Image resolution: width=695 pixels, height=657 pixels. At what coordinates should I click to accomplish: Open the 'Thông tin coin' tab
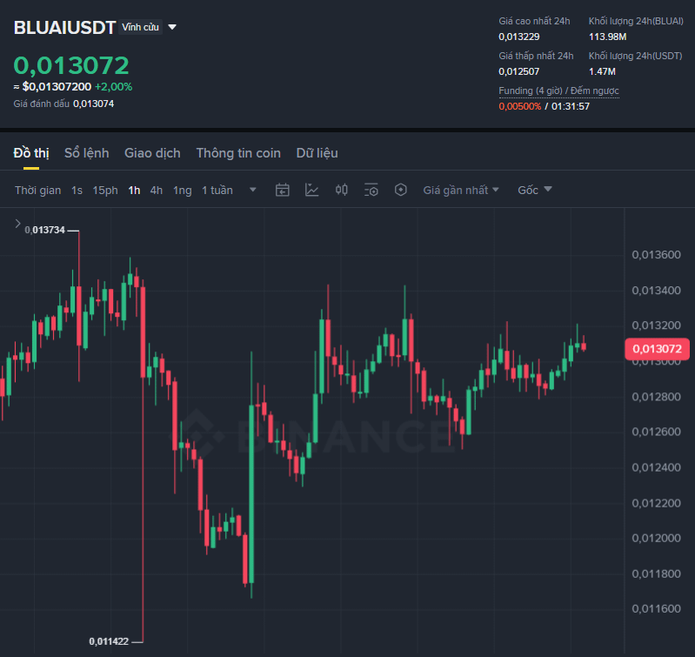point(238,153)
